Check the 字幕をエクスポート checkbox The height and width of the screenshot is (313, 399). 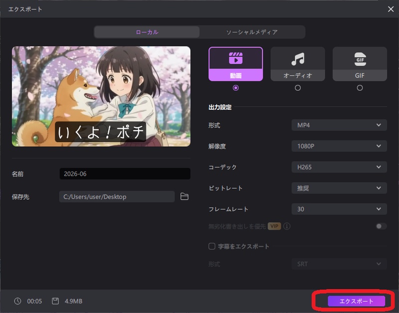click(211, 246)
